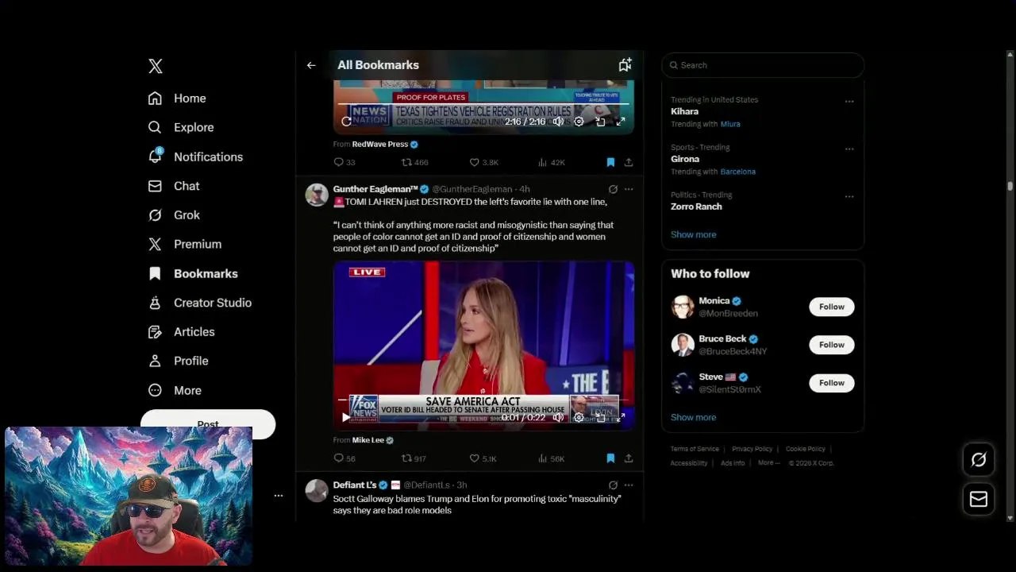Mute the Fox News video
The height and width of the screenshot is (572, 1016).
[x=558, y=417]
